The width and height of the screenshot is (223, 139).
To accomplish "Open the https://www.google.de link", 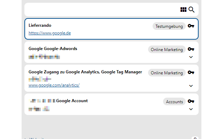I will coord(50,33).
